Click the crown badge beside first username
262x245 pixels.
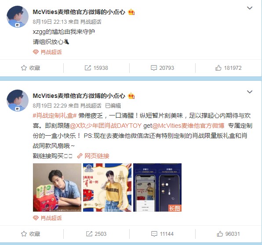pos(131,12)
